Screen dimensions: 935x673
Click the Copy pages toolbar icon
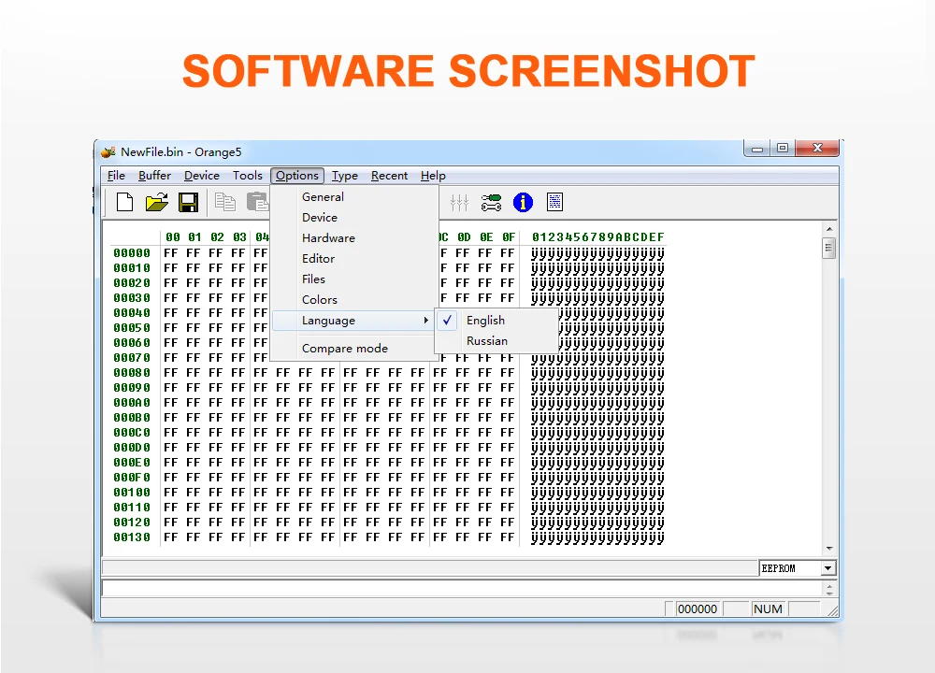coord(224,202)
